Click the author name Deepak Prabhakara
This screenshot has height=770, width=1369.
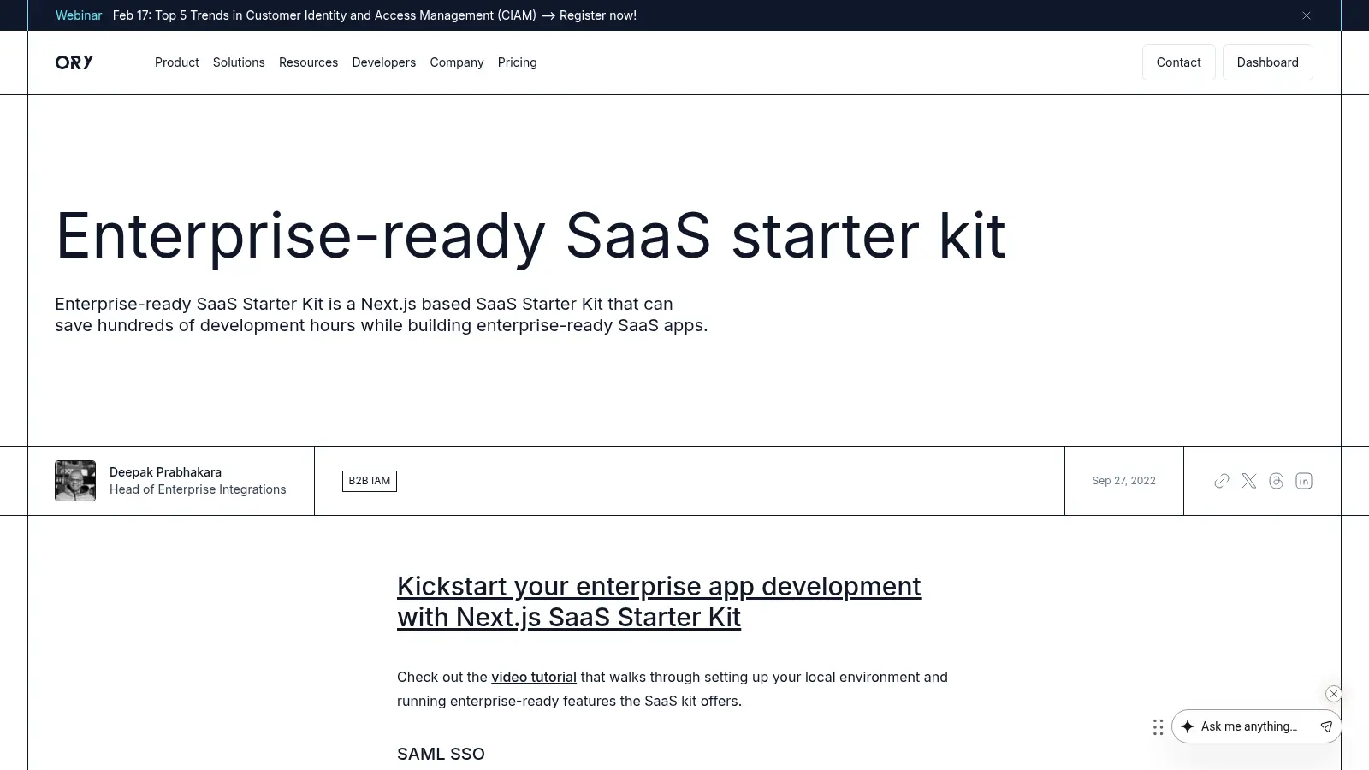pos(165,472)
